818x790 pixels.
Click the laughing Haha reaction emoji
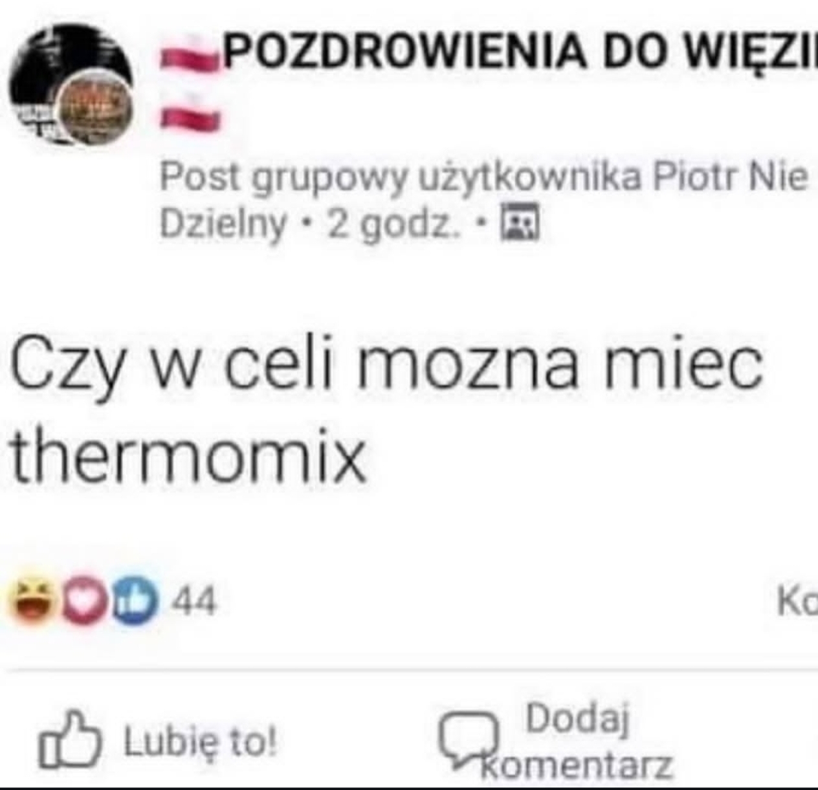point(32,601)
